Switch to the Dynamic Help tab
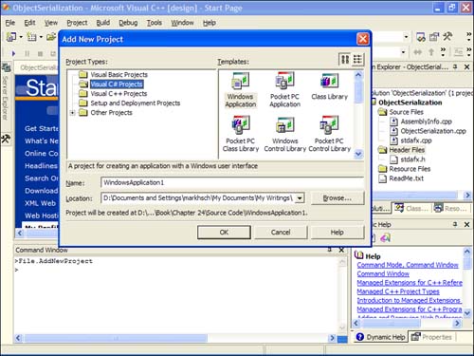Image resolution: width=474 pixels, height=356 pixels. 380,337
